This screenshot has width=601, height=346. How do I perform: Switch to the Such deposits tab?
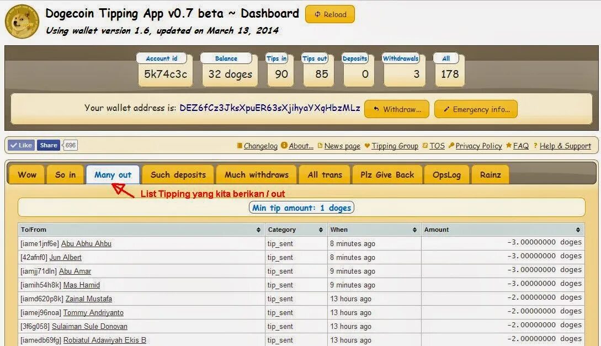(178, 175)
